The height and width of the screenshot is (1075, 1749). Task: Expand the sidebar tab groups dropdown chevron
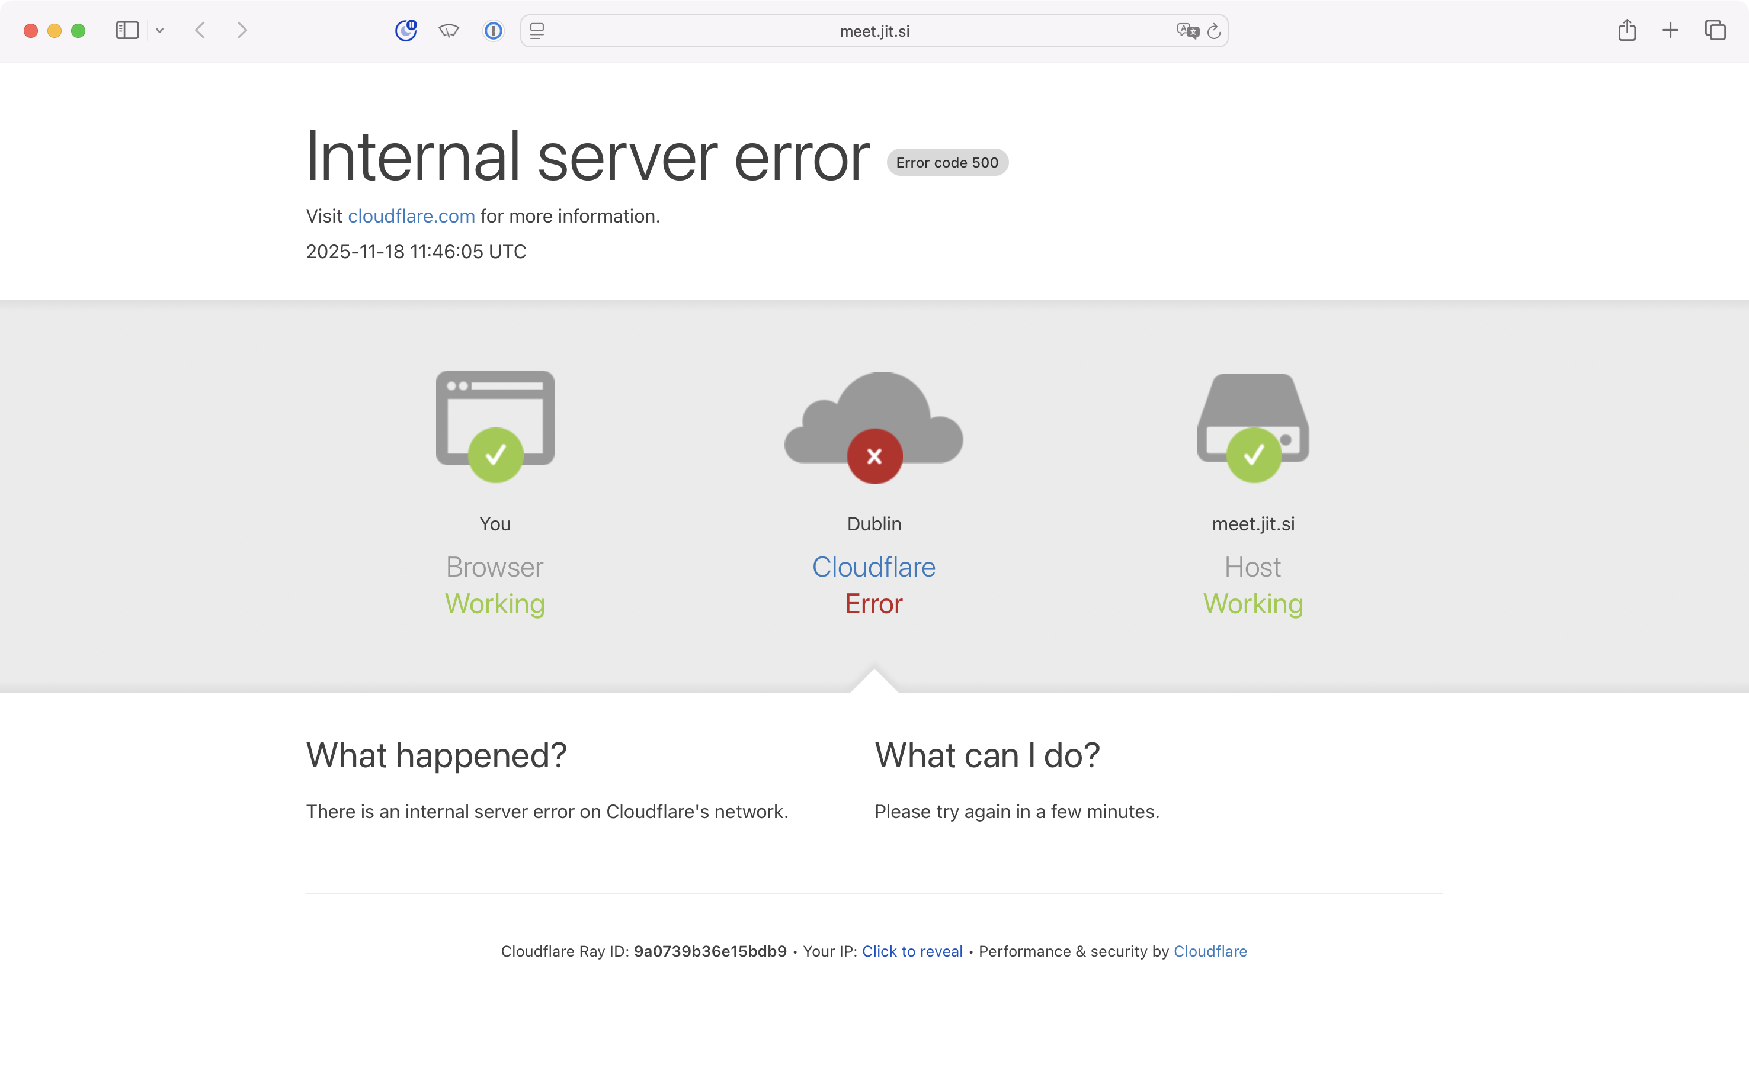pos(160,31)
